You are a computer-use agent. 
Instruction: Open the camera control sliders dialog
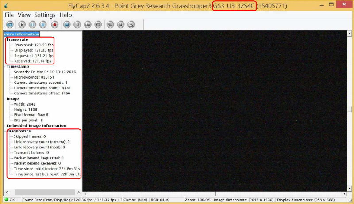[77, 25]
